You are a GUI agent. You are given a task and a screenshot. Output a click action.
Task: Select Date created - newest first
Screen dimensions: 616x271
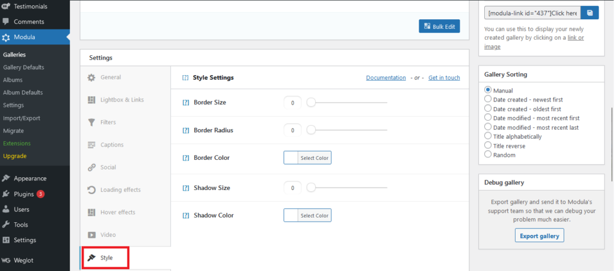[x=488, y=99]
